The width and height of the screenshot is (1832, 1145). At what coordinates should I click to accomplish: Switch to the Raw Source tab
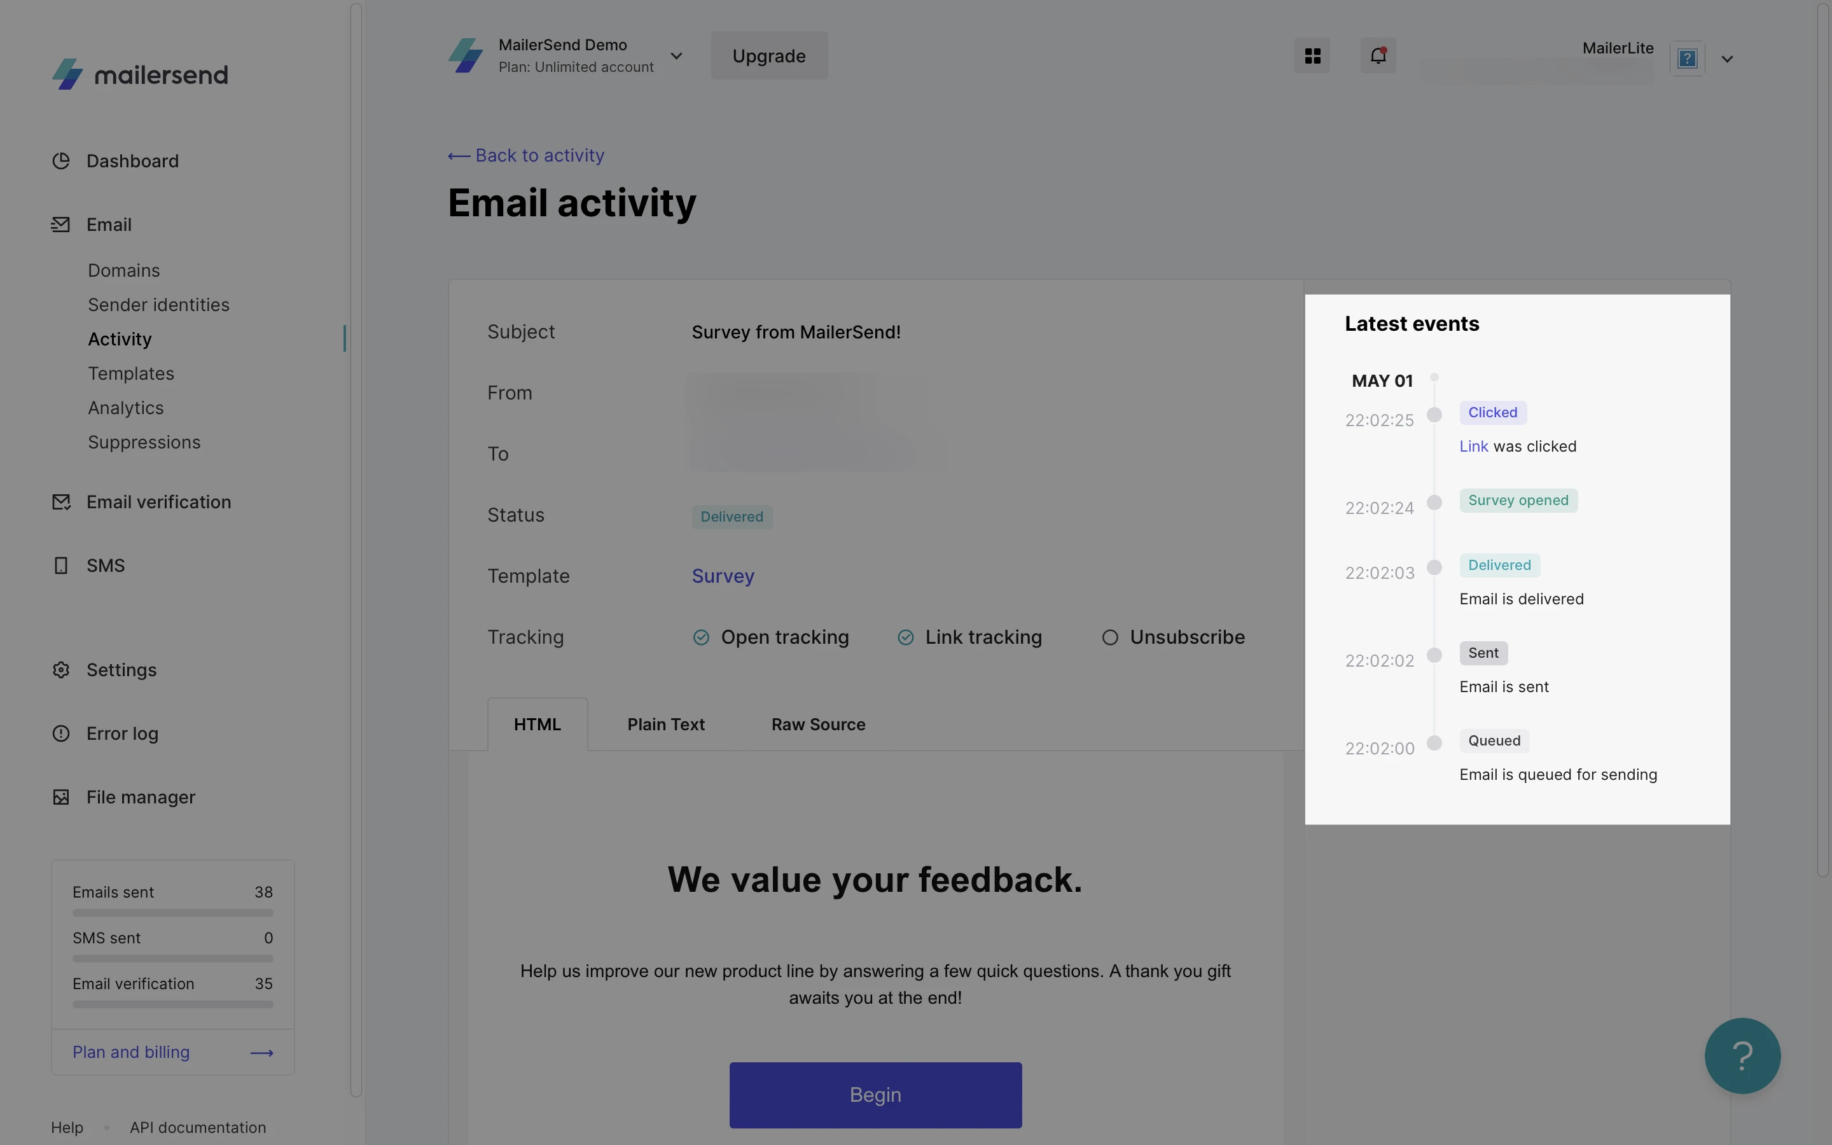(x=818, y=724)
